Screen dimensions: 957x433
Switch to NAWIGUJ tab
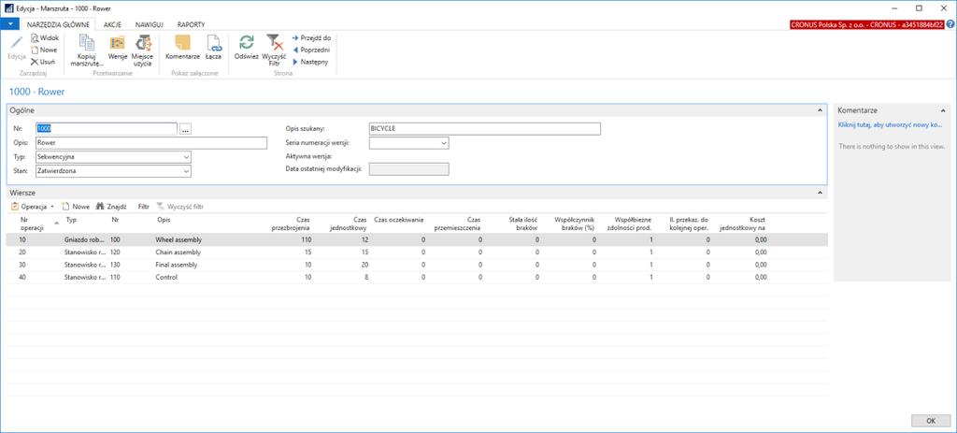pos(149,24)
